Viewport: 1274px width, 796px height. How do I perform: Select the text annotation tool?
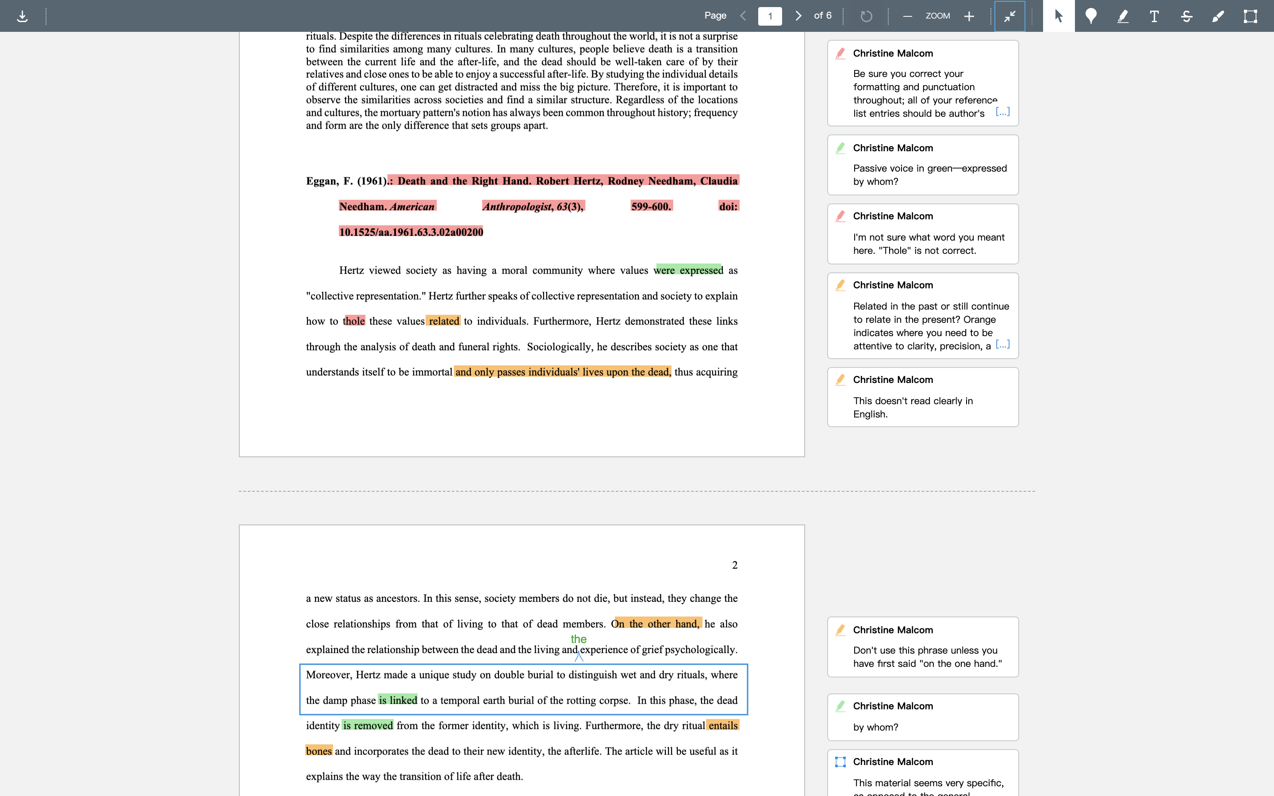1154,16
